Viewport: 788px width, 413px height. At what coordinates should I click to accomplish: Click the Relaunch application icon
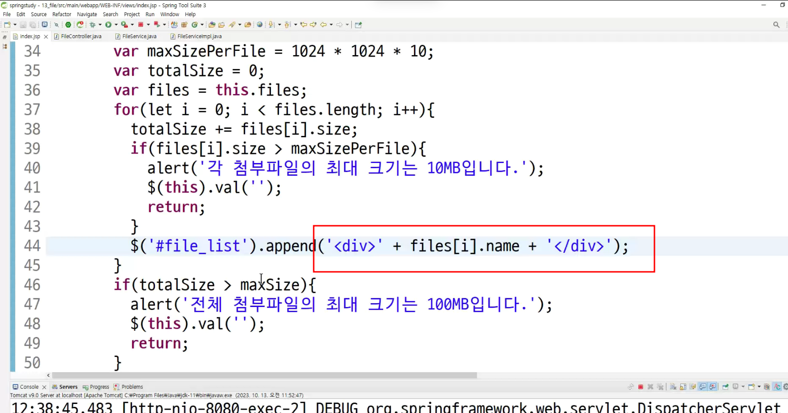(x=80, y=25)
